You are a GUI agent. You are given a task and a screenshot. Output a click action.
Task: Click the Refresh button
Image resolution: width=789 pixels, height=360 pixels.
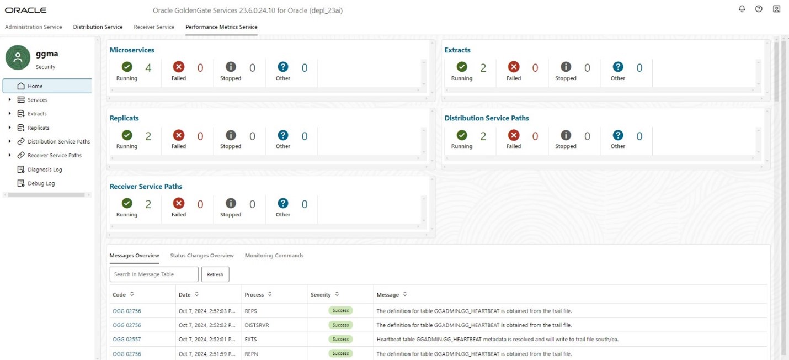point(215,274)
